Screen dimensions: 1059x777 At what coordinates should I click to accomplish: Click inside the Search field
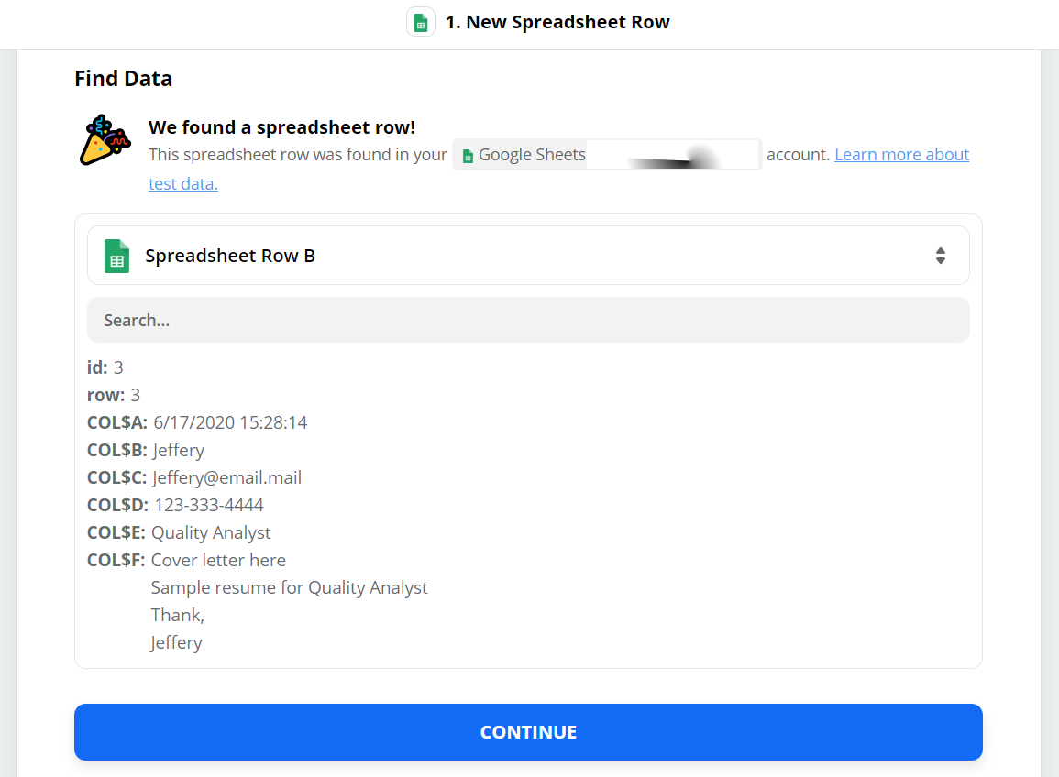tap(527, 320)
